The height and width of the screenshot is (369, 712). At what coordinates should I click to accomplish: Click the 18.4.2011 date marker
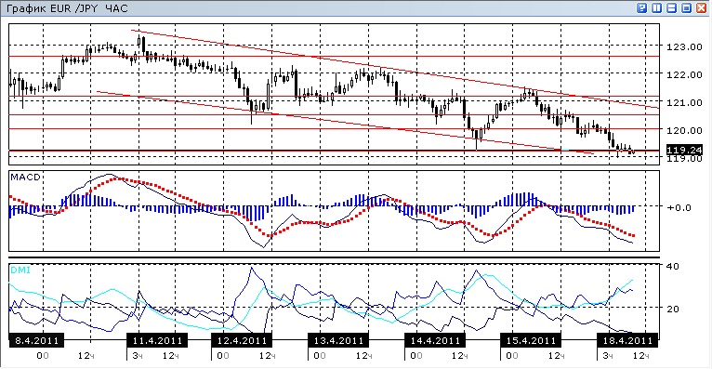coord(627,340)
